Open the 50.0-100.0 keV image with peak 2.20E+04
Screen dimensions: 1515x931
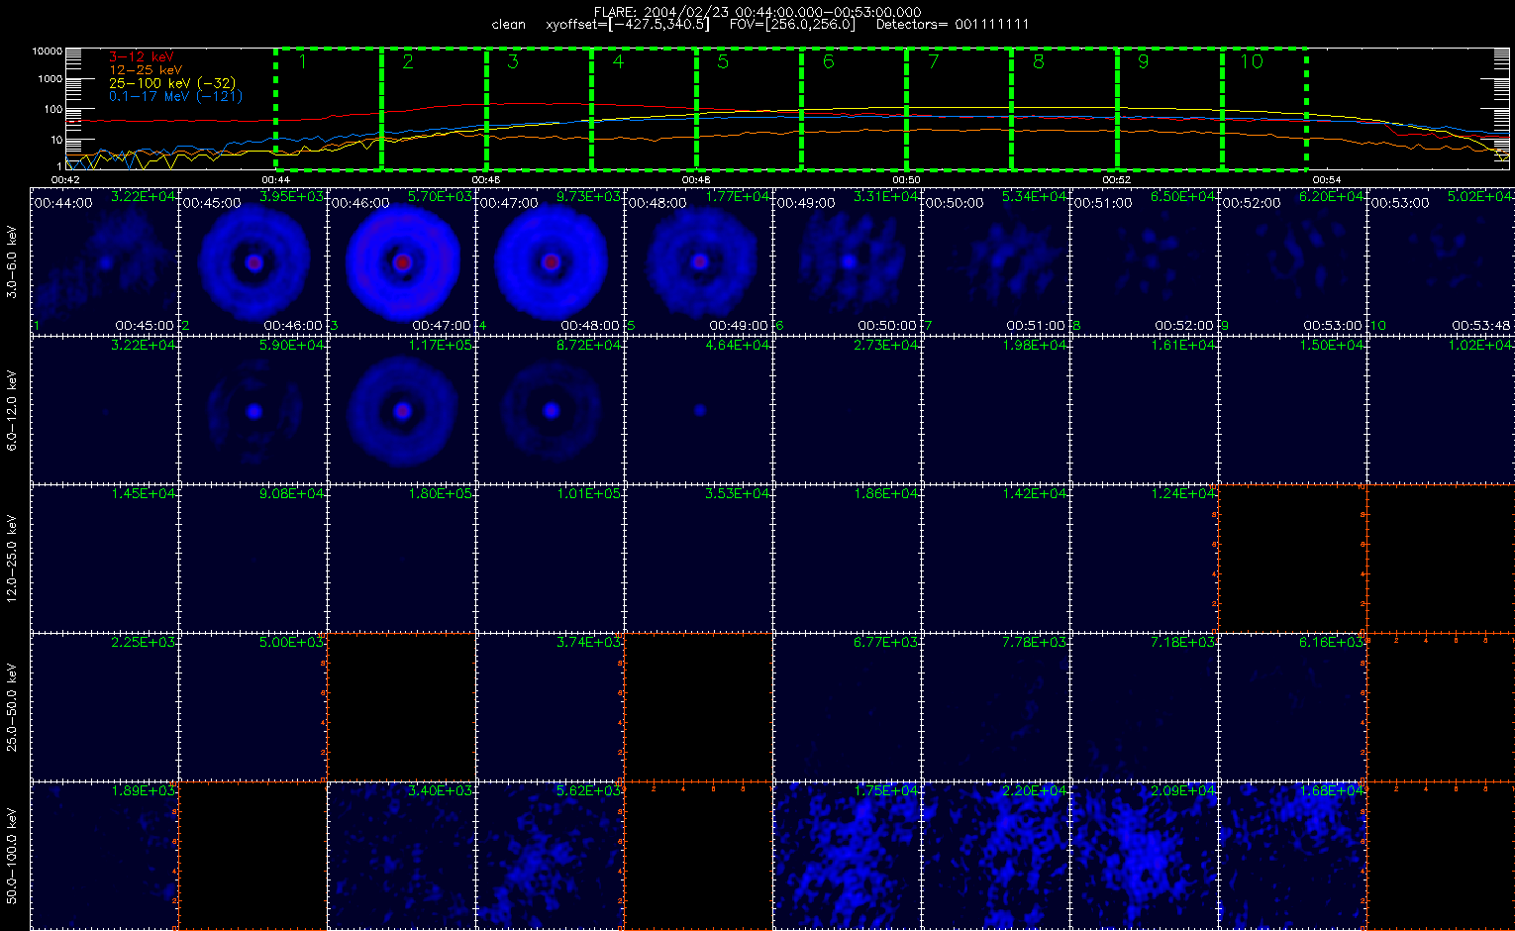996,856
